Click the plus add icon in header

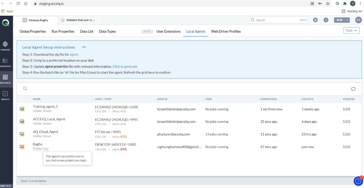(315, 20)
